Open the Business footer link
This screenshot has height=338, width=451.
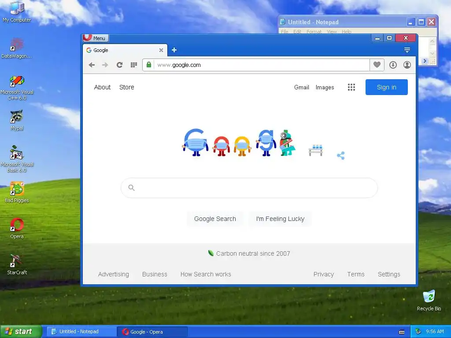click(155, 274)
